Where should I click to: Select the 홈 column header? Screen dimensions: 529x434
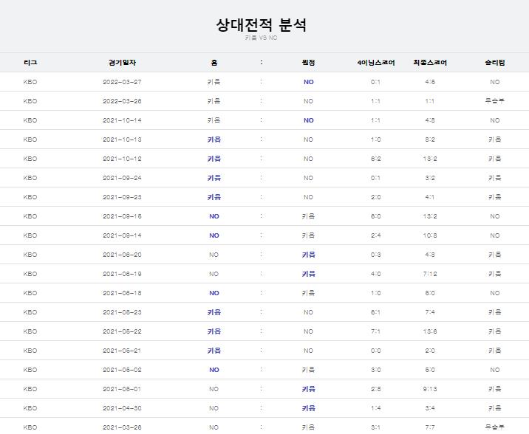(214, 62)
